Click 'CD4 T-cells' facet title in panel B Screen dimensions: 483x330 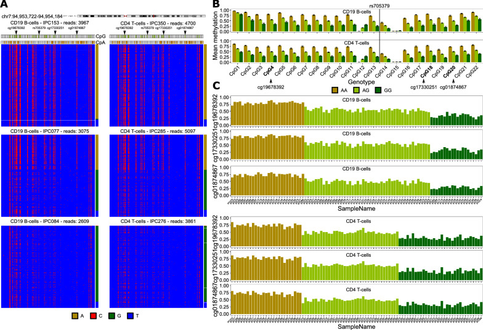click(x=357, y=43)
